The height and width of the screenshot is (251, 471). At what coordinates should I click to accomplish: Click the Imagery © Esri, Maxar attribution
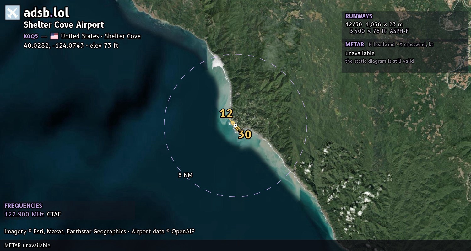(x=65, y=232)
